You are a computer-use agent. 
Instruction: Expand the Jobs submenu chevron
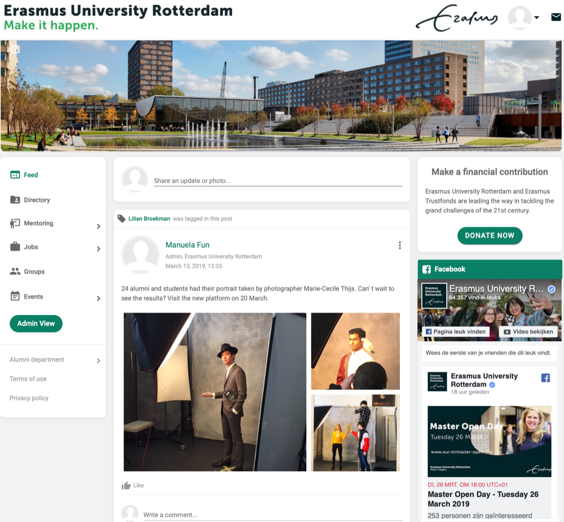coord(98,249)
